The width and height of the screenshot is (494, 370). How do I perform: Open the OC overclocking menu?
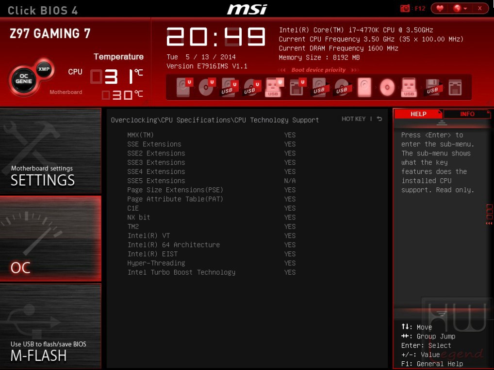point(51,238)
